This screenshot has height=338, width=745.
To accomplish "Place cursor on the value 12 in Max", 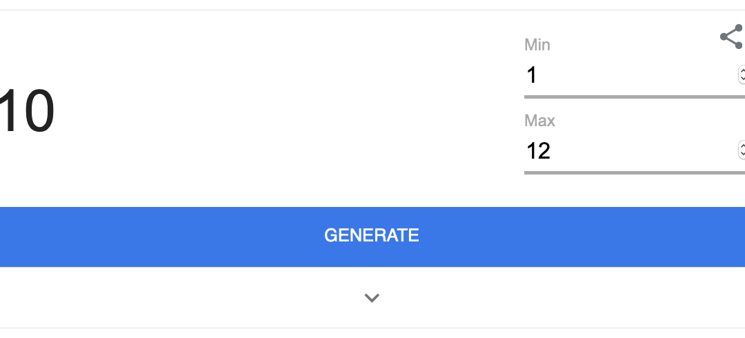I will coord(538,150).
